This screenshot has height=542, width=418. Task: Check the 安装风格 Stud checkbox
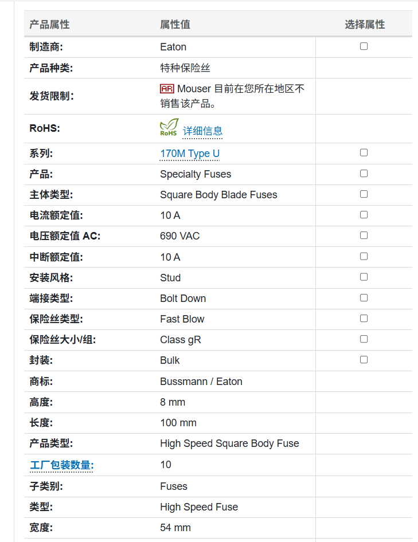pyautogui.click(x=364, y=277)
